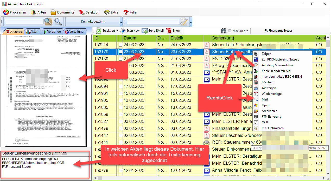Click the Scan new button

coord(130,31)
